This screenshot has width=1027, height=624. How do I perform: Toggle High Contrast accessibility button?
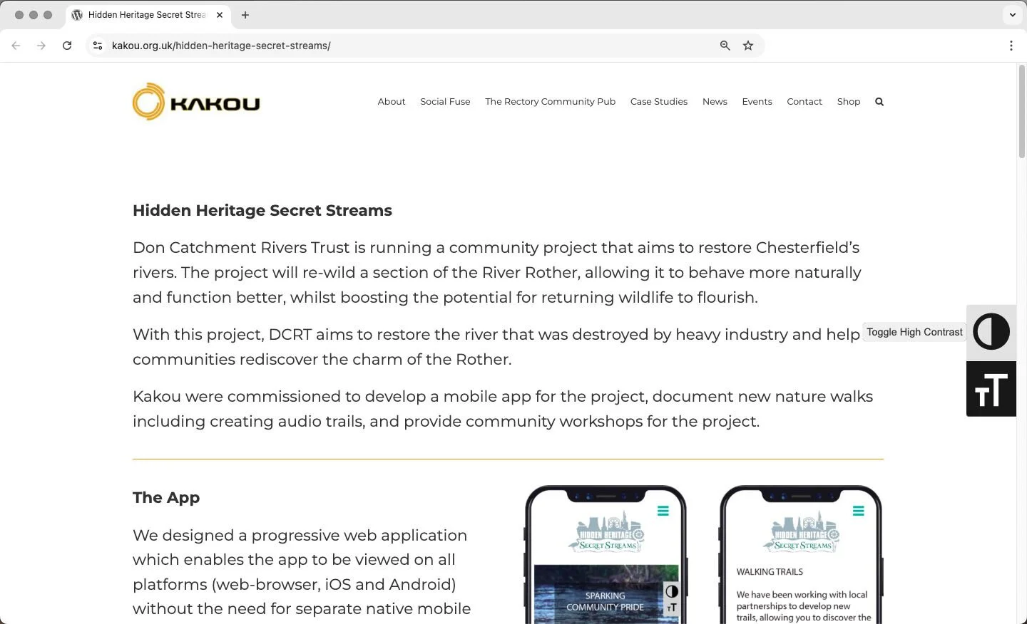point(991,332)
